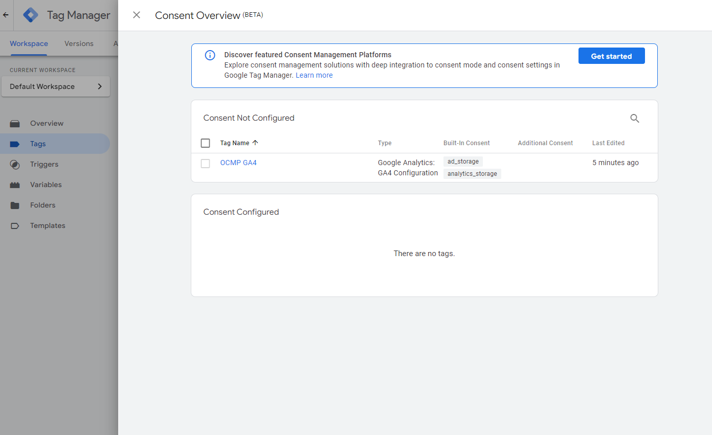Click the 'Consent Not Configured' heading
Screen dimensions: 712x435
pos(249,118)
